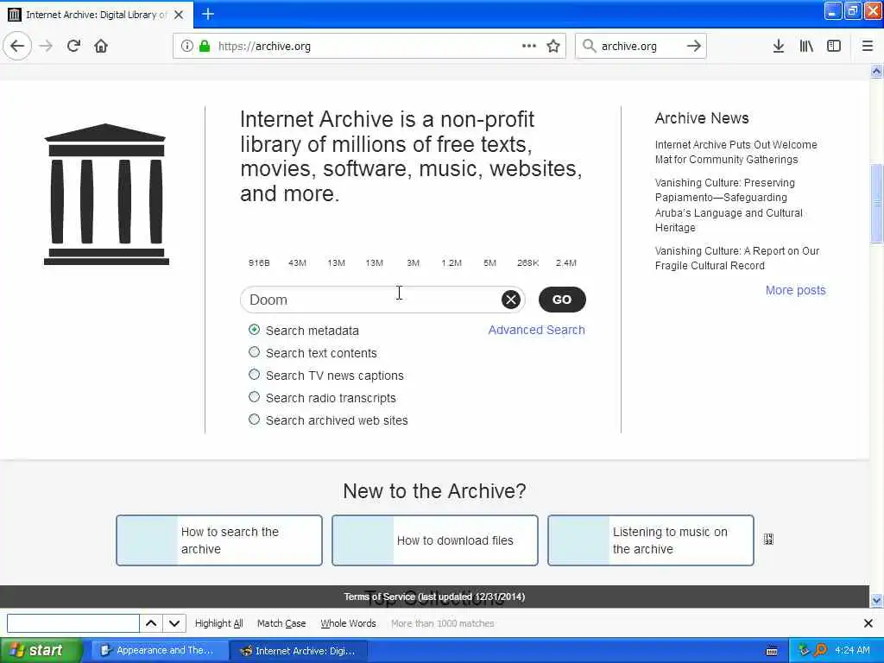Open the Firefox hamburger menu
The width and height of the screenshot is (884, 663).
click(867, 47)
